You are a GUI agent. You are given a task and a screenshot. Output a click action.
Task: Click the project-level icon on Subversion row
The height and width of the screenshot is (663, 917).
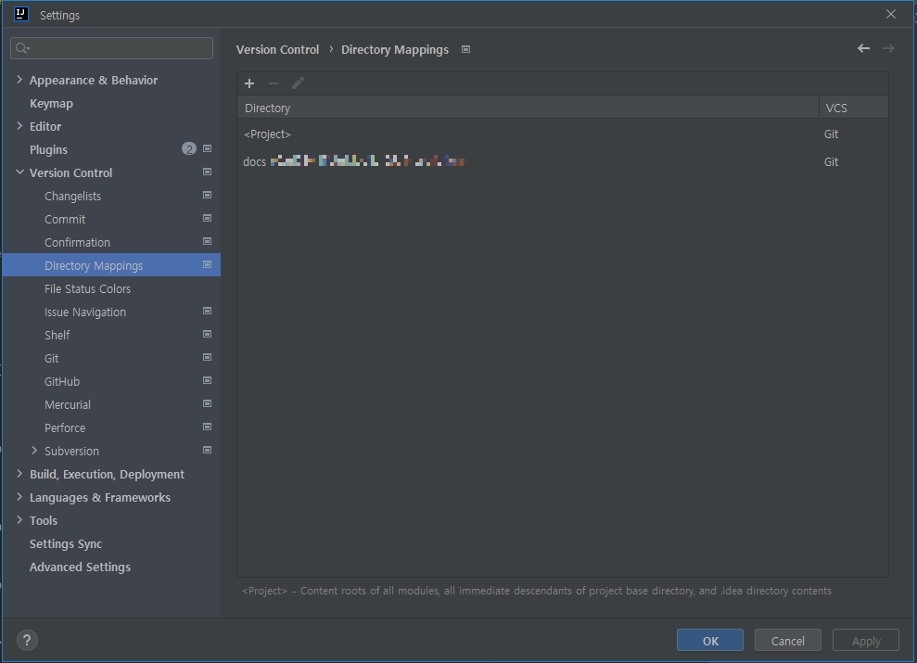[x=207, y=450]
